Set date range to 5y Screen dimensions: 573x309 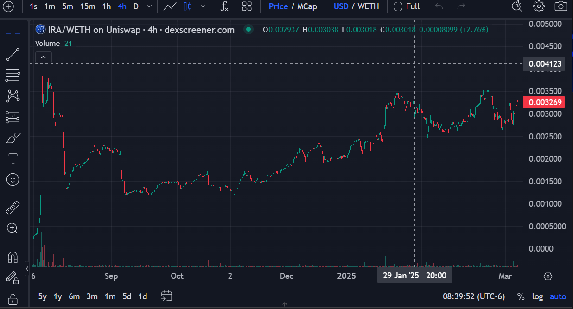coord(43,296)
